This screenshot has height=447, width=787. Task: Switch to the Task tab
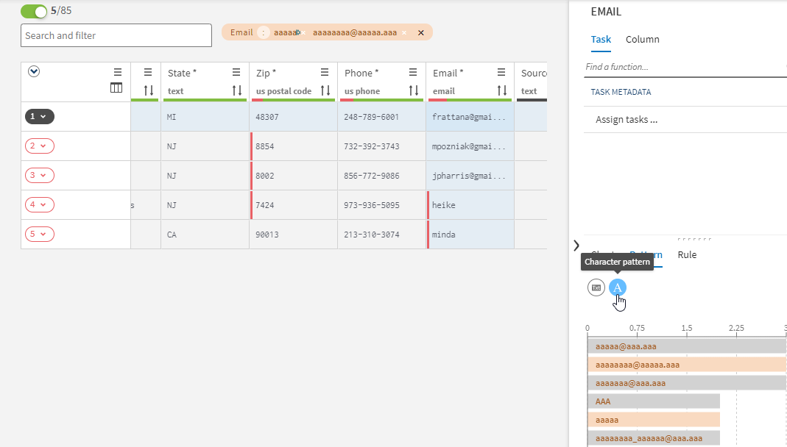pyautogui.click(x=601, y=40)
